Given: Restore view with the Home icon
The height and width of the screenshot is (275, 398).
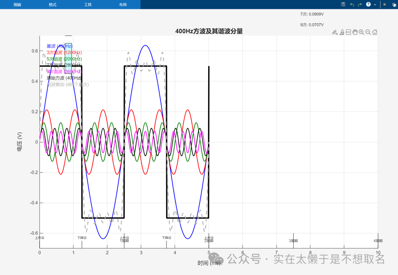Looking at the screenshot, I should click(374, 32).
